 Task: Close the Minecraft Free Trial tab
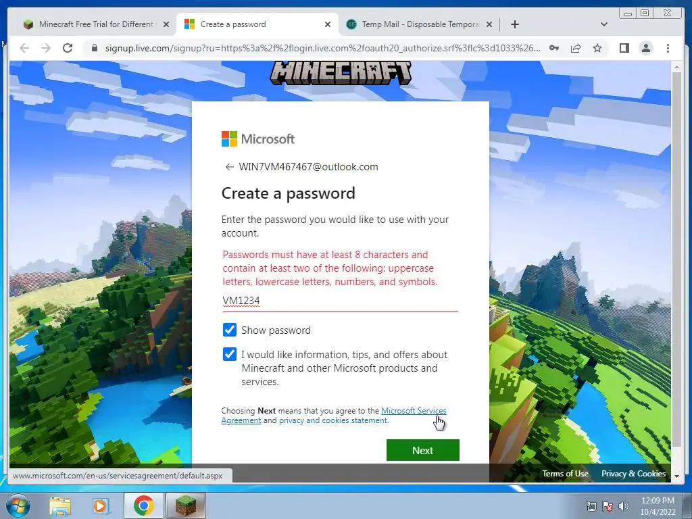click(x=166, y=24)
